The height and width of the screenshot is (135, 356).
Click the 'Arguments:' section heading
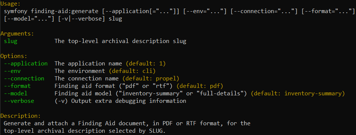pos(17,34)
